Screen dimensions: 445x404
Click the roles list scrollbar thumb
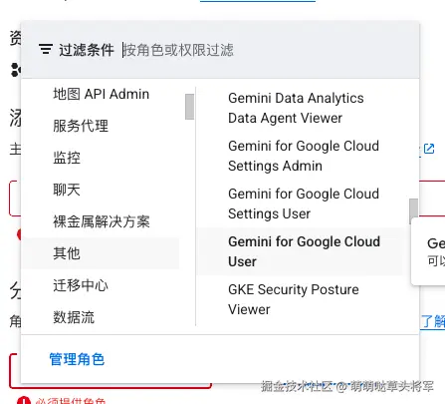pyautogui.click(x=413, y=211)
